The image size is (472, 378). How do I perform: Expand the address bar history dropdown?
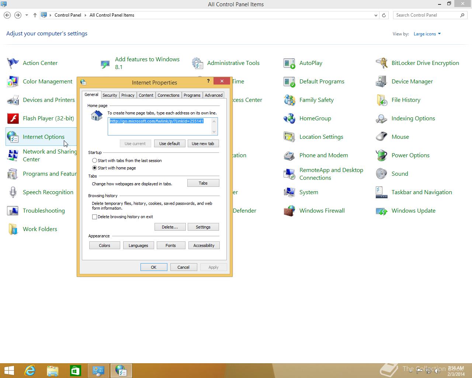click(376, 15)
